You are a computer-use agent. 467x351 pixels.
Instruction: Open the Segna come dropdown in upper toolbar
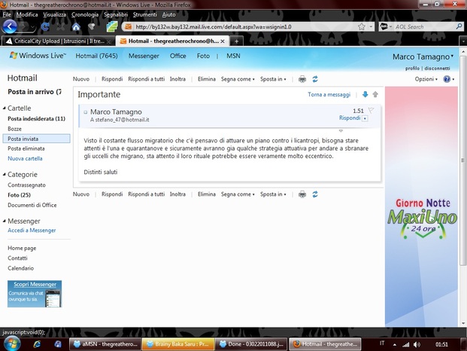pyautogui.click(x=238, y=79)
